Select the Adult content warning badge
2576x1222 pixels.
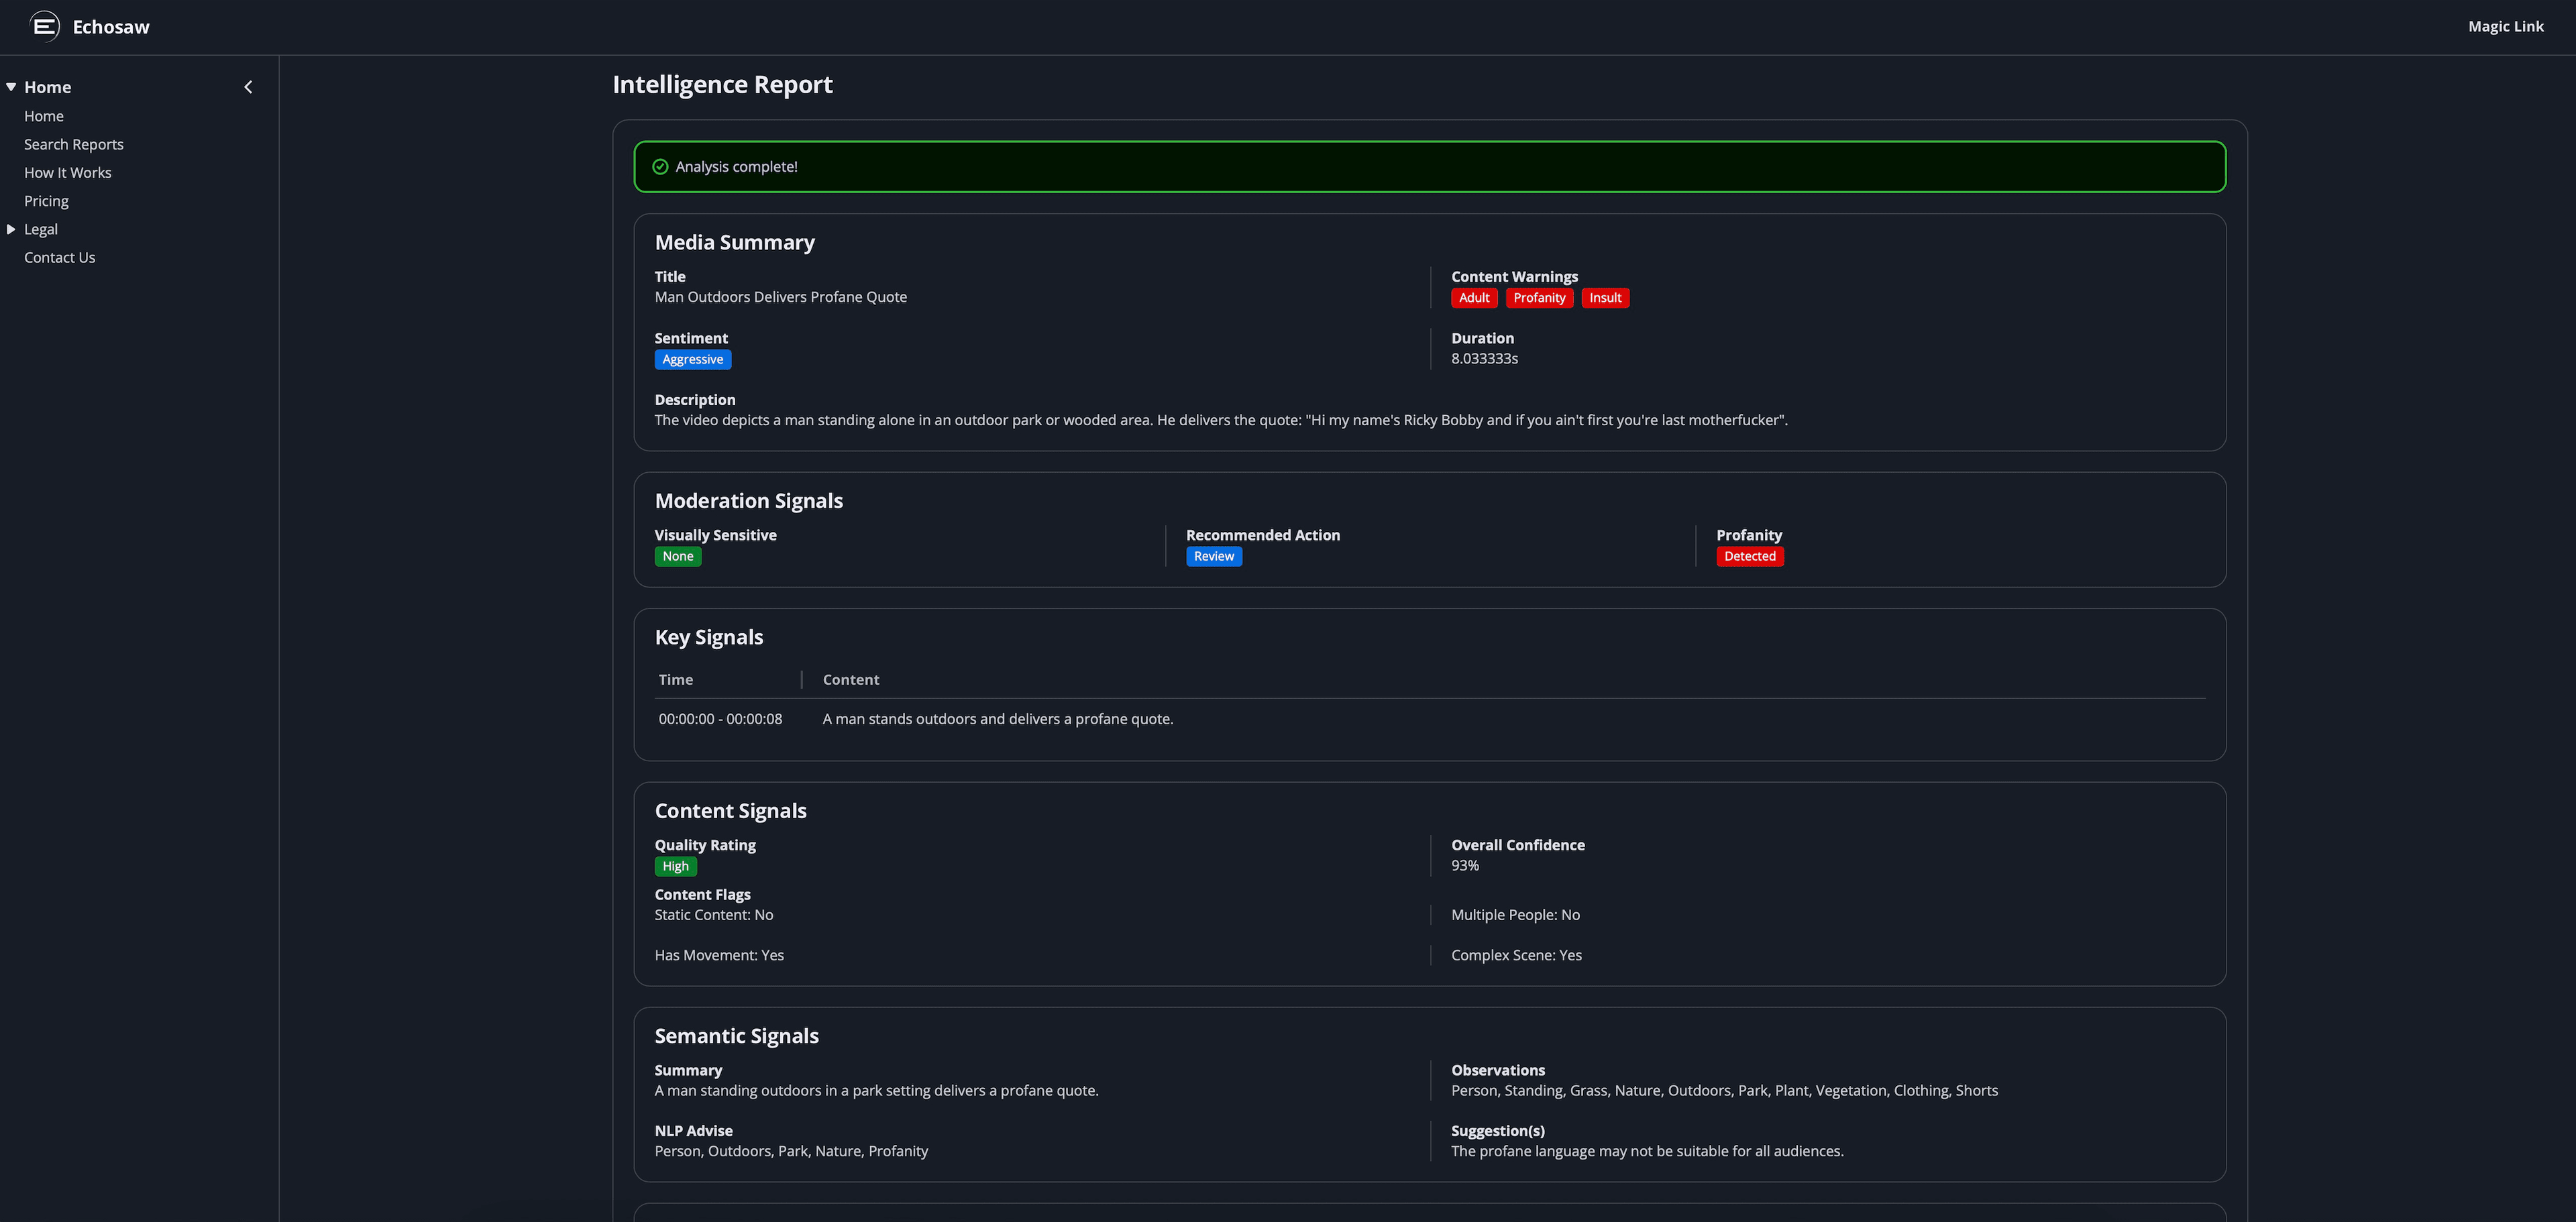(1473, 297)
